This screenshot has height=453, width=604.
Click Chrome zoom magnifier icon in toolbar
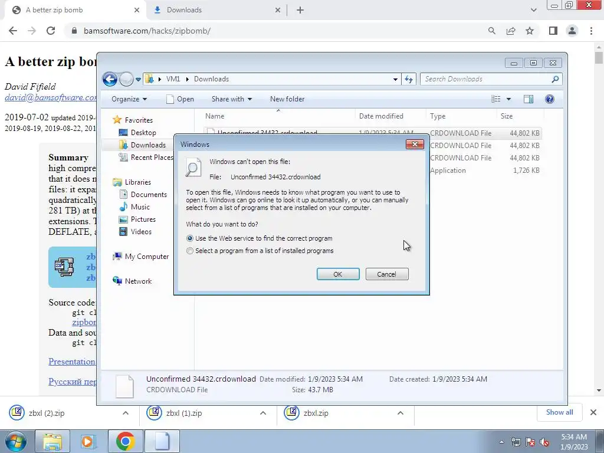492,31
